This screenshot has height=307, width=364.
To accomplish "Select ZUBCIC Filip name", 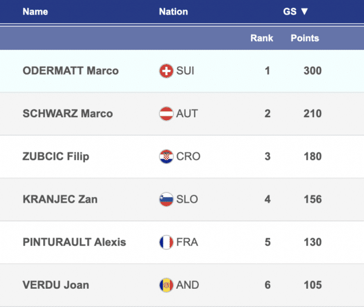I will (56, 157).
